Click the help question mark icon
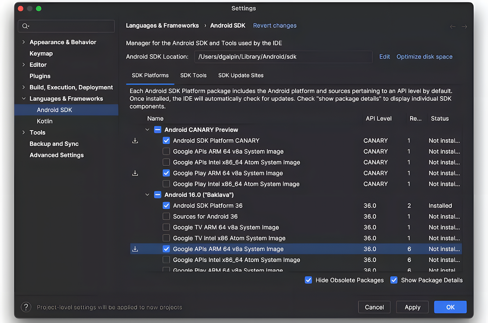Image resolution: width=488 pixels, height=323 pixels. coord(26,307)
